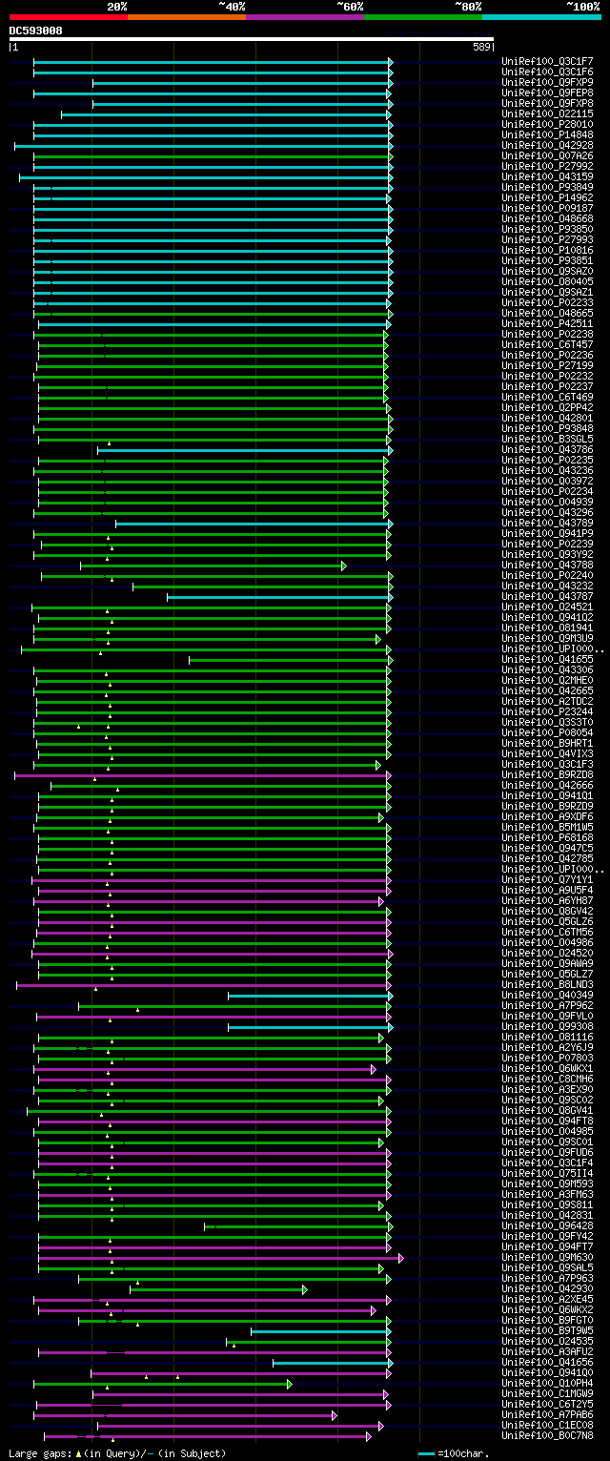Click label UniRef100_P27199
Image resolution: width=610 pixels, height=1461 pixels.
pos(547,365)
